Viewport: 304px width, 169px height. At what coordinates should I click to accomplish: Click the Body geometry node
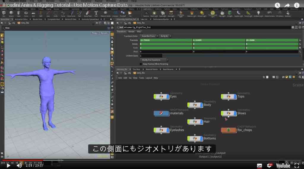tap(195, 105)
